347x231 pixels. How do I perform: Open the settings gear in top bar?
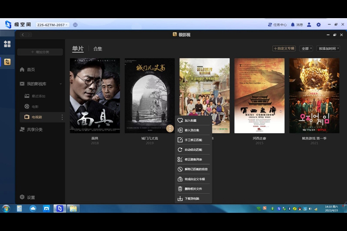click(318, 25)
